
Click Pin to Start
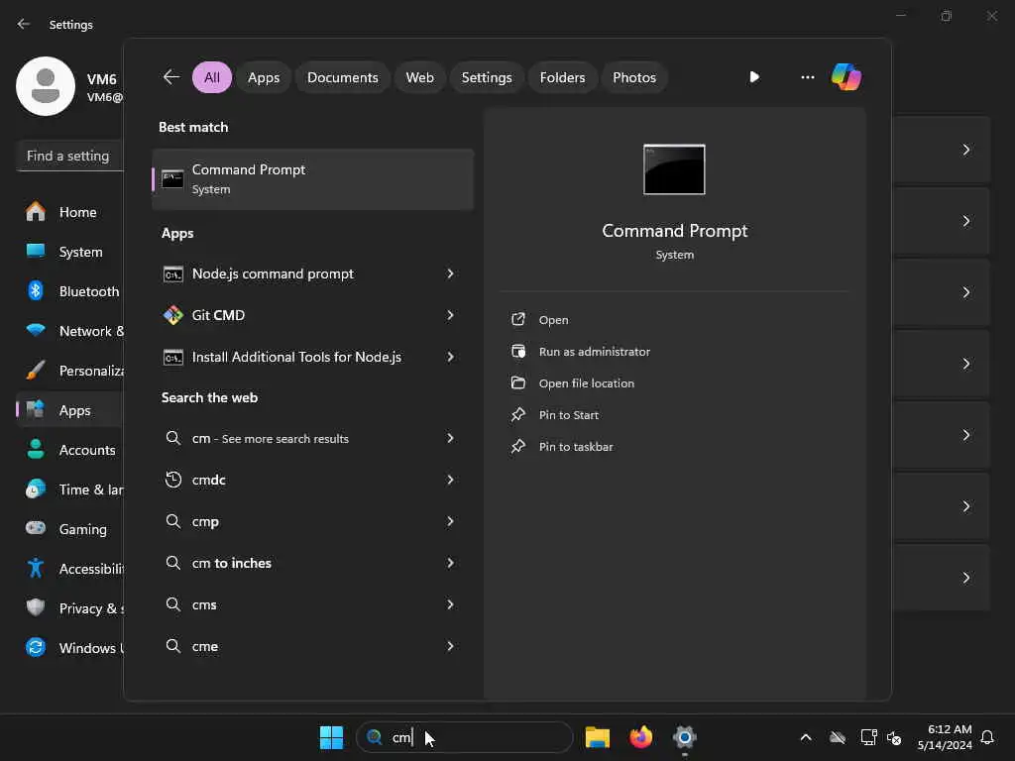(568, 415)
